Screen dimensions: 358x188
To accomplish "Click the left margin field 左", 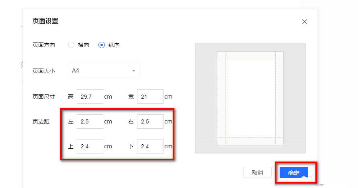I will (90, 121).
